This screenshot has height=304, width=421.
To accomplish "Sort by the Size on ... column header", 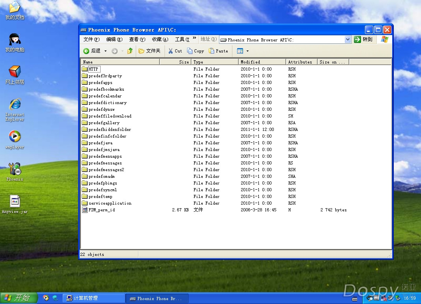I will pyautogui.click(x=333, y=62).
